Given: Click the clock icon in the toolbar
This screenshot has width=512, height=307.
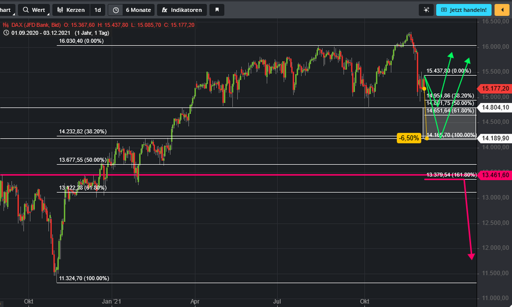Looking at the screenshot, I should point(116,10).
